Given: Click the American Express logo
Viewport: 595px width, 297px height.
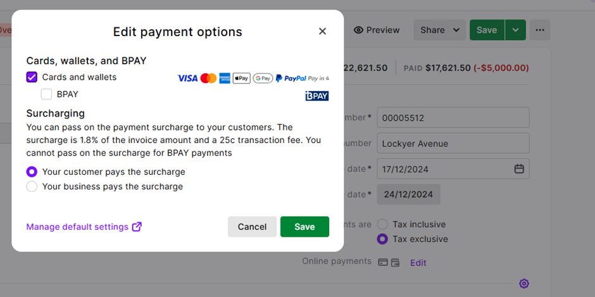Looking at the screenshot, I should click(225, 79).
